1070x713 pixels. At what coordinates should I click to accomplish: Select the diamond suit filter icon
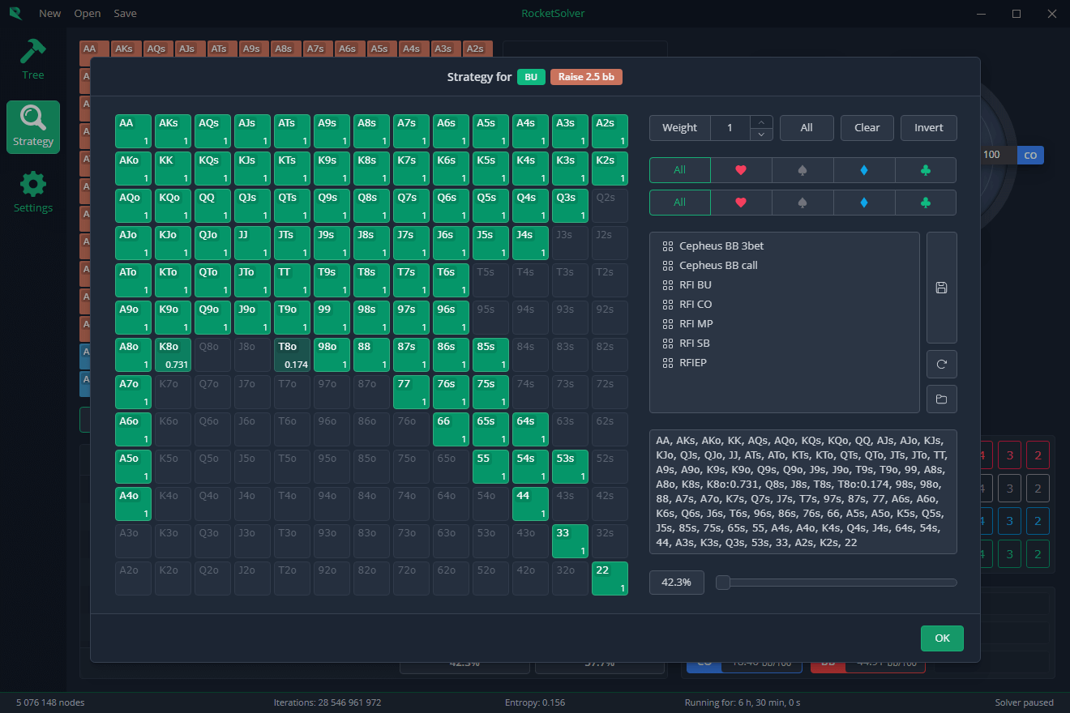(863, 169)
